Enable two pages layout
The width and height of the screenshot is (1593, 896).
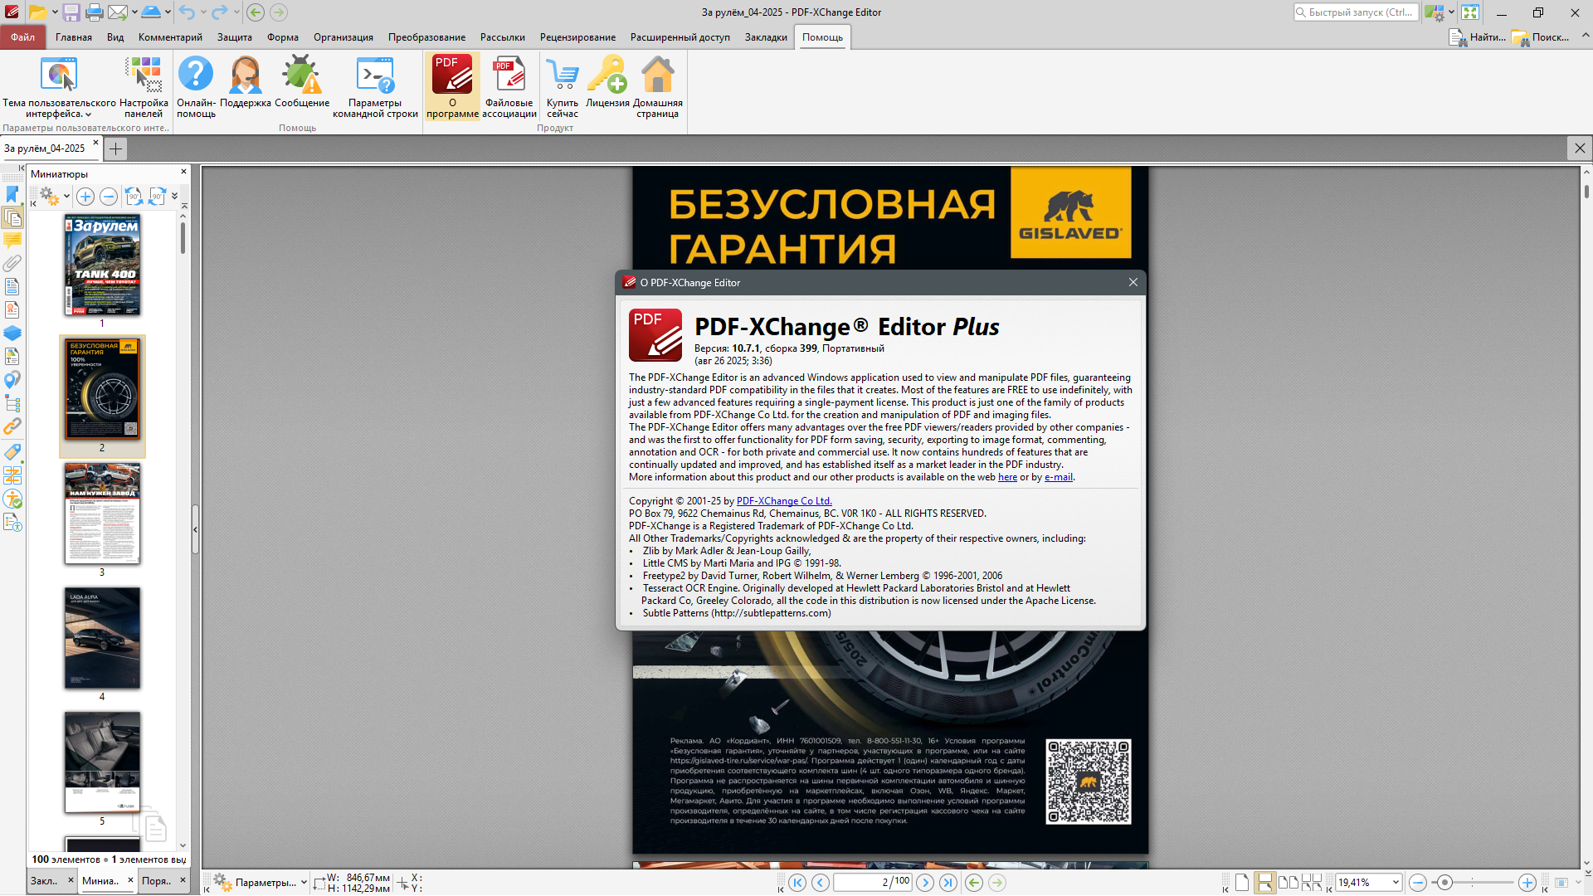(x=1289, y=883)
